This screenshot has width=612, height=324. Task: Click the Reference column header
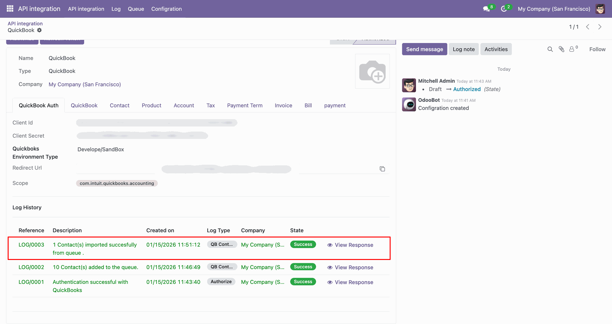coord(31,230)
